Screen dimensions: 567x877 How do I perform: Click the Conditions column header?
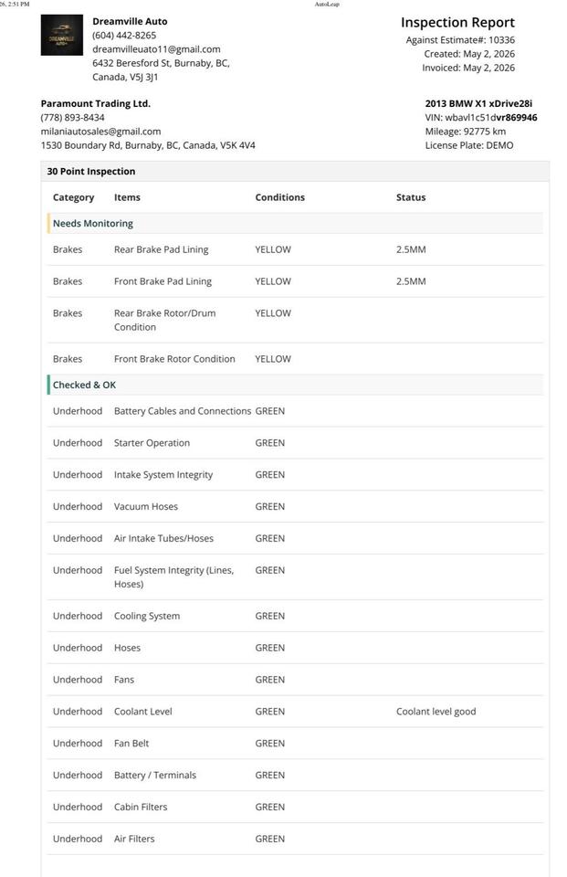click(280, 197)
